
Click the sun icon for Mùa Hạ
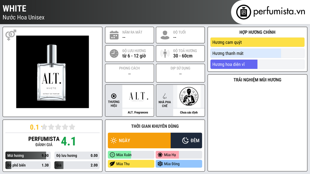coord(160,155)
